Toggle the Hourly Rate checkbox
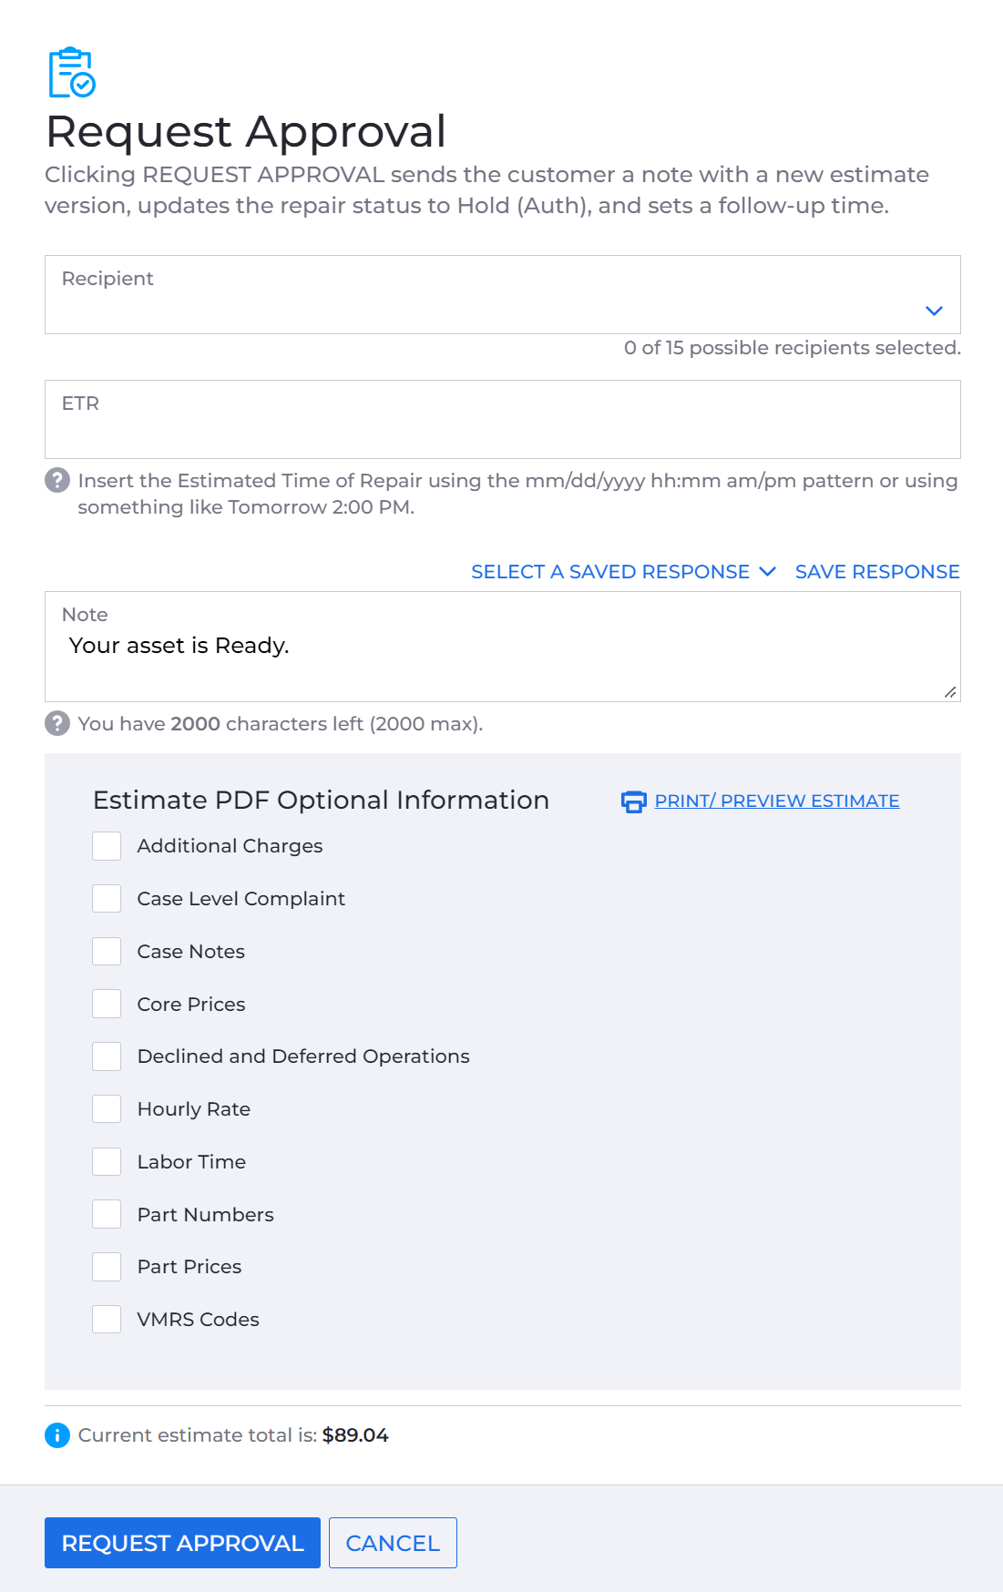Image resolution: width=1003 pixels, height=1592 pixels. pyautogui.click(x=107, y=1109)
